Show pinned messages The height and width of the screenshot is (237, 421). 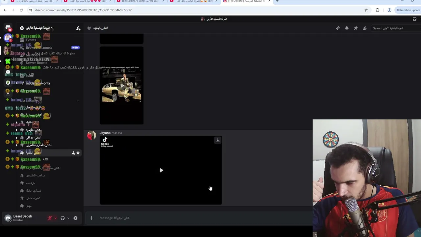pos(356,28)
